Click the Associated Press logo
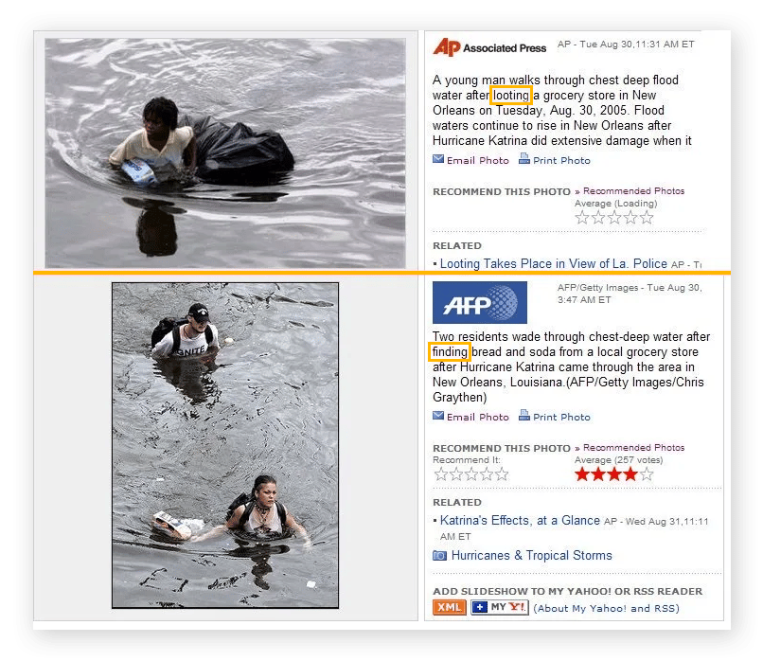The image size is (763, 661). pos(489,47)
